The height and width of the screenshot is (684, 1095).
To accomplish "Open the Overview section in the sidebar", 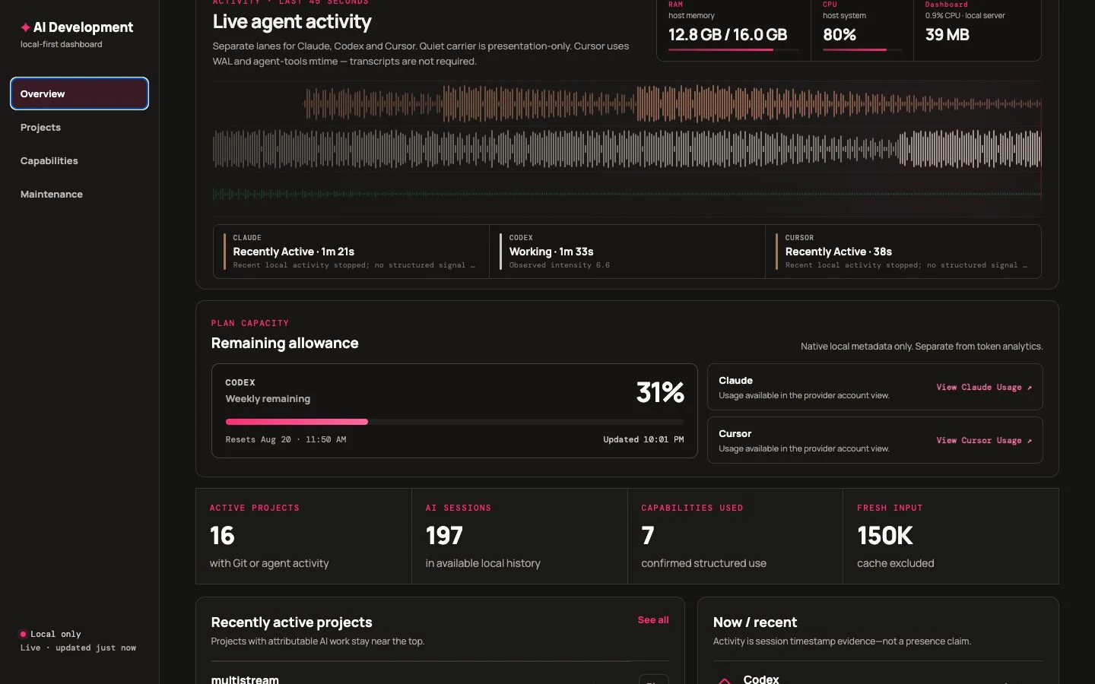I will [x=79, y=93].
